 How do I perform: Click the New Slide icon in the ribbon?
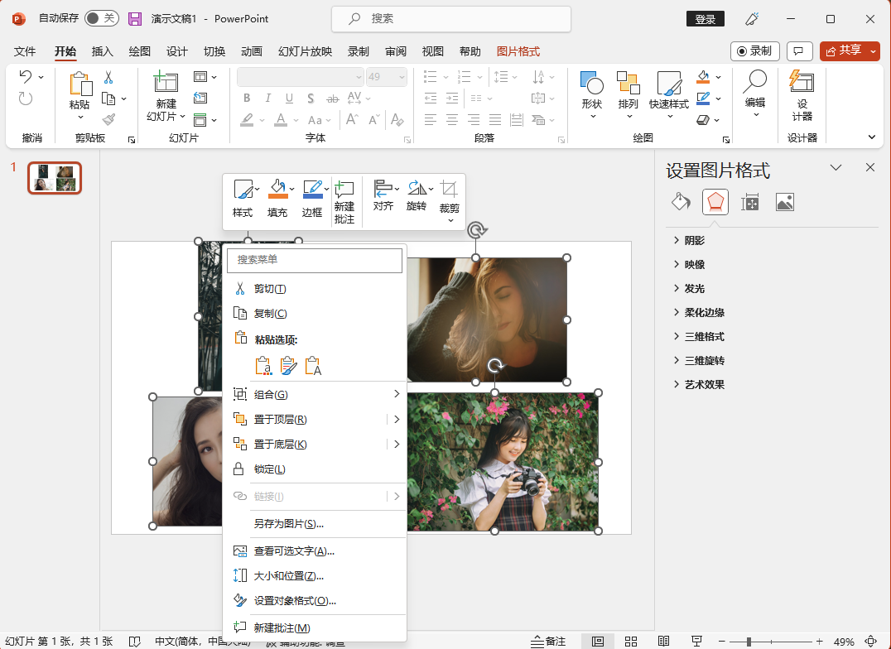pyautogui.click(x=166, y=83)
